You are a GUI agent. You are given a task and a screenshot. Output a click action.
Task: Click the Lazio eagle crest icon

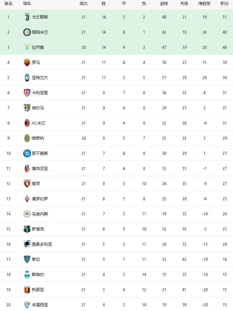[x=27, y=47]
